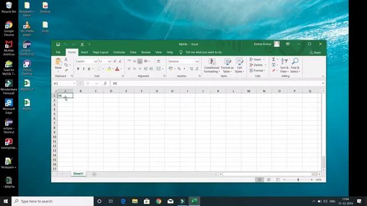Viewport: 367px width, 206px height.
Task: Select the Sheet1 tab
Action: [78, 173]
